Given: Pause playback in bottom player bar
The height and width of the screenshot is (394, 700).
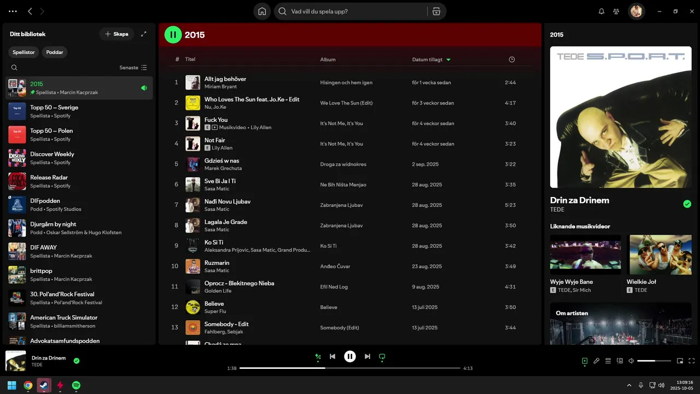Looking at the screenshot, I should [350, 357].
